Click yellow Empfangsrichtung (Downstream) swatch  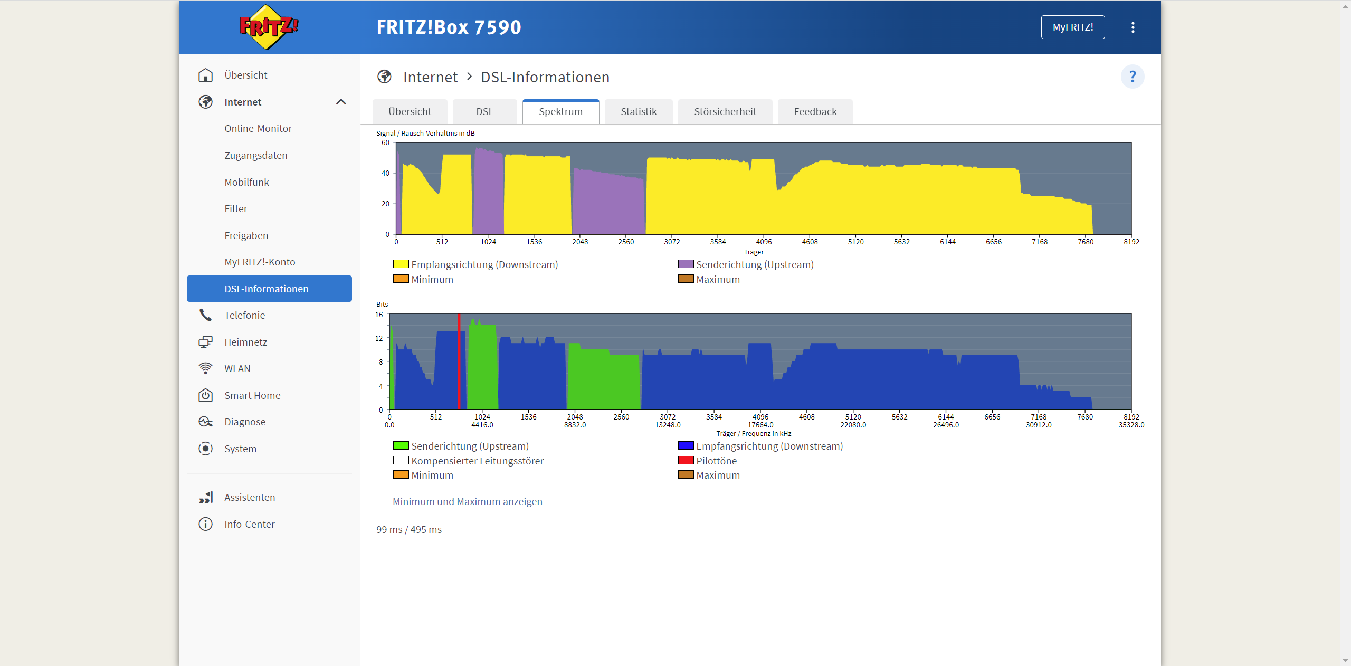coord(401,264)
